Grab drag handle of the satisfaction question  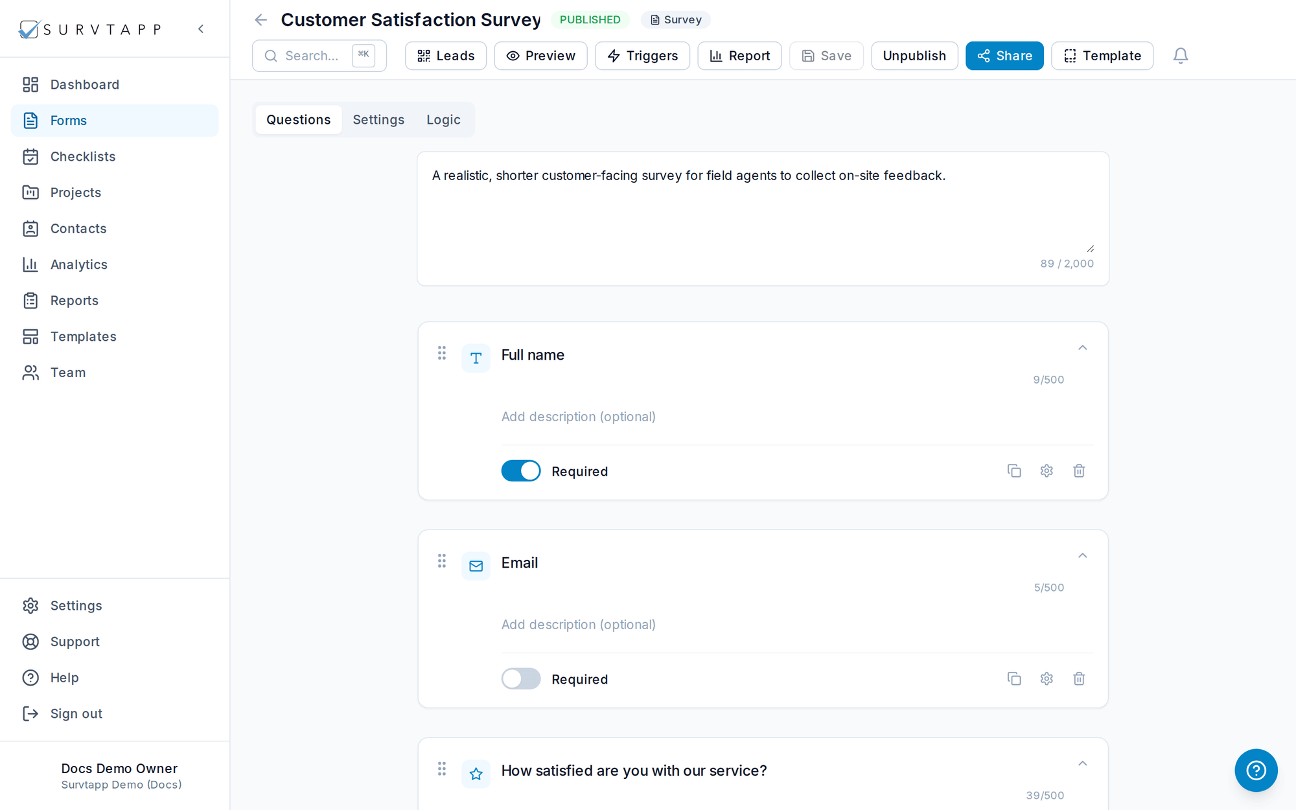442,769
